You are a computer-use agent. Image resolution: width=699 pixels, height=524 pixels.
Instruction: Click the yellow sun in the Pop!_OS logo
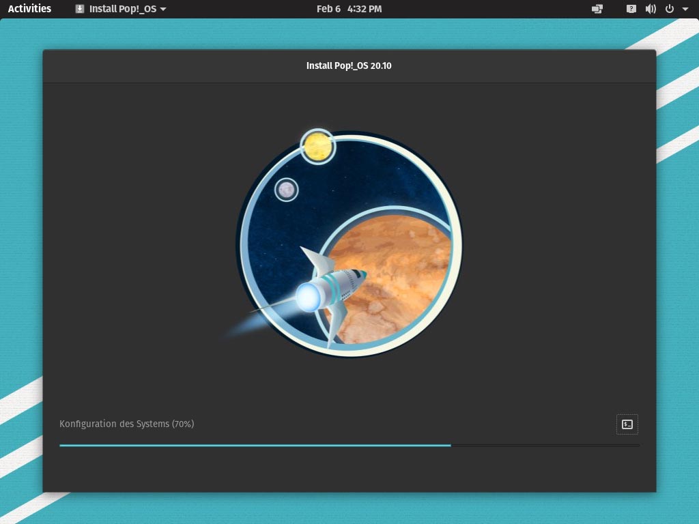[316, 146]
